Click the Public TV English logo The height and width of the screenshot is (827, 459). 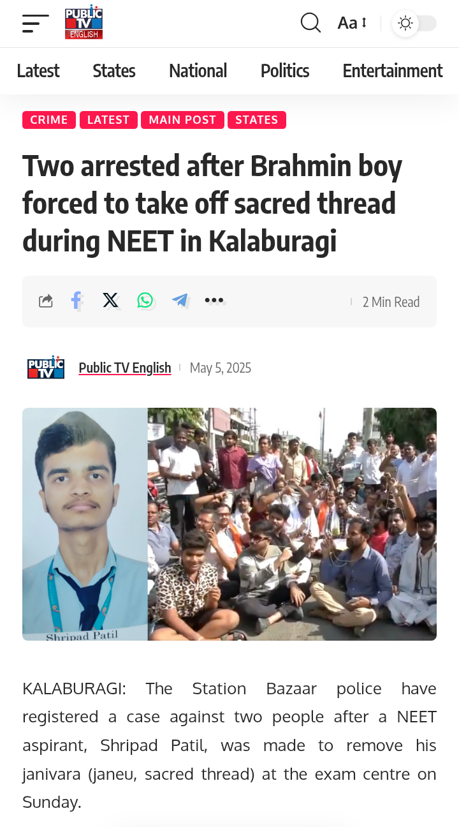click(84, 23)
